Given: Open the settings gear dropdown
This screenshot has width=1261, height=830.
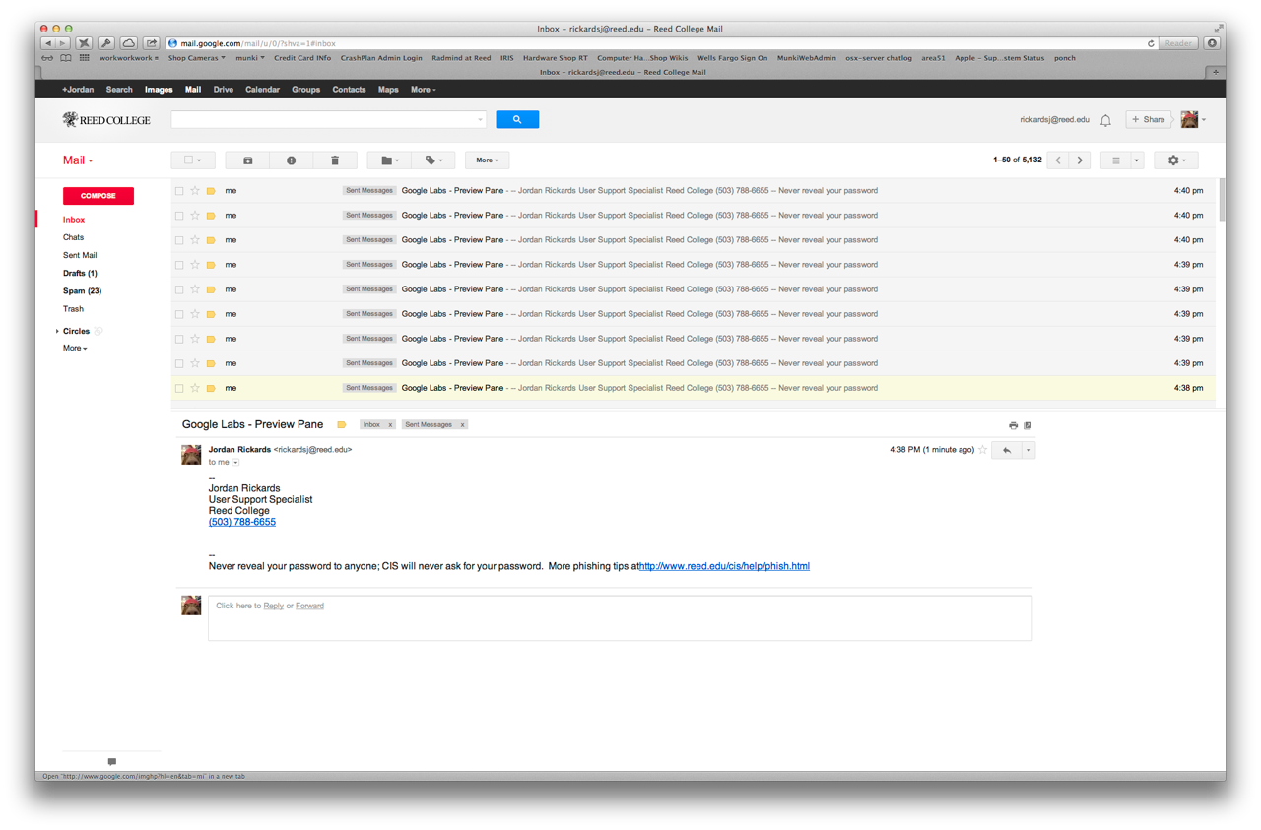Looking at the screenshot, I should 1176,160.
